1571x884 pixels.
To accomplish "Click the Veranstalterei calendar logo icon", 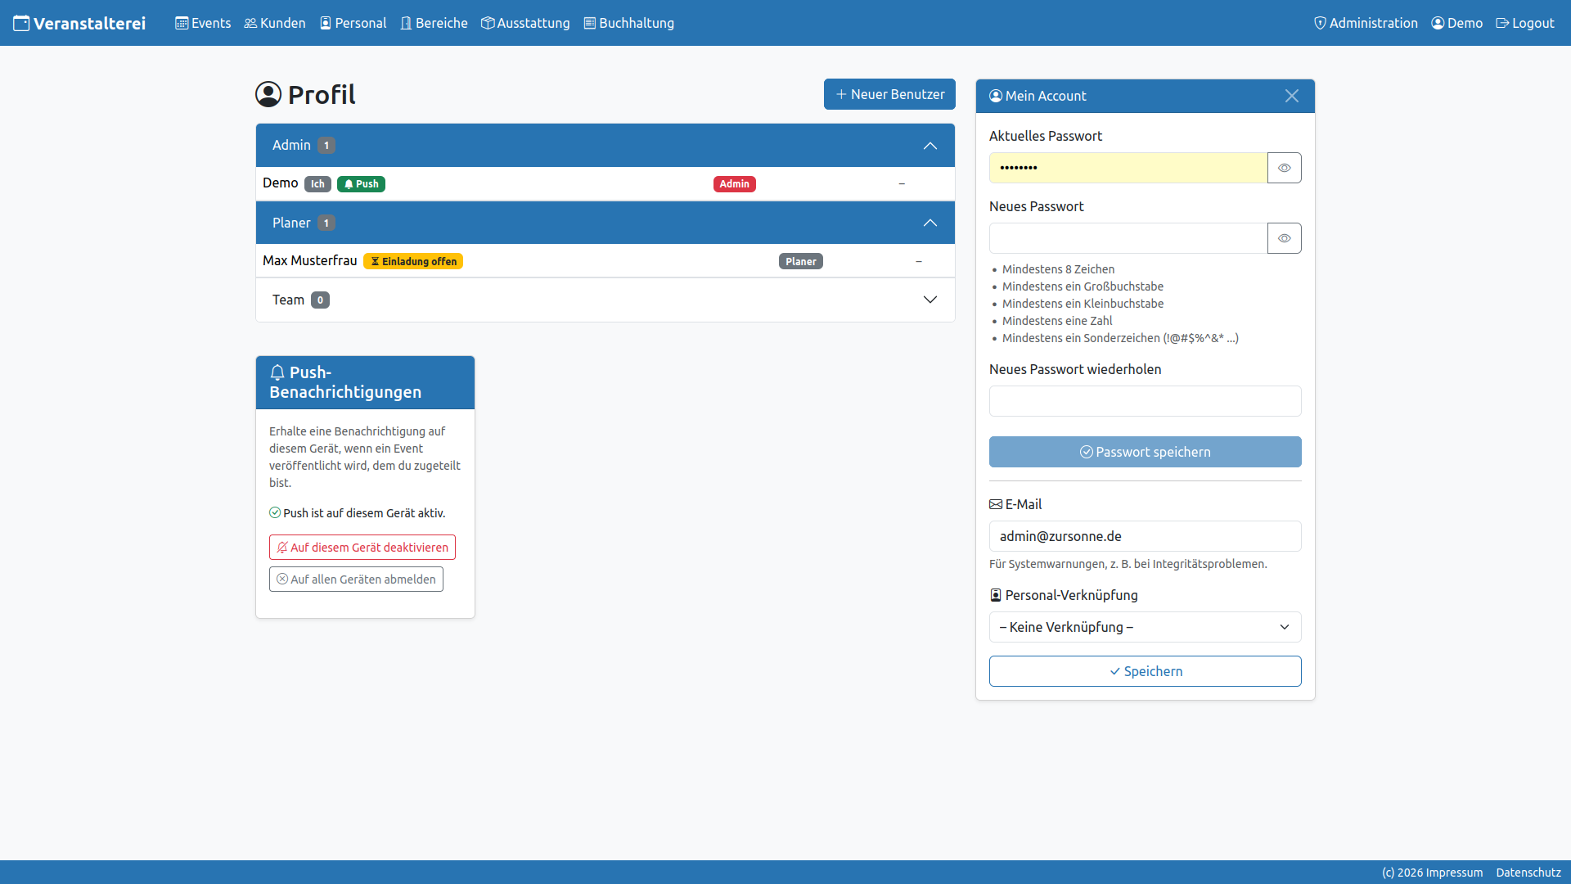I will [21, 23].
